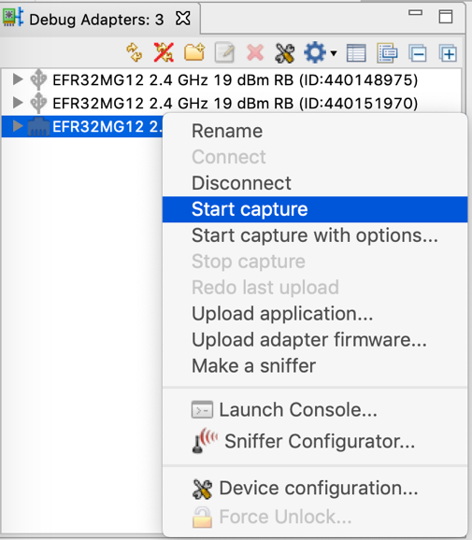Screen dimensions: 472x540
Task: Click the collapse all minus icon
Action: click(x=418, y=53)
